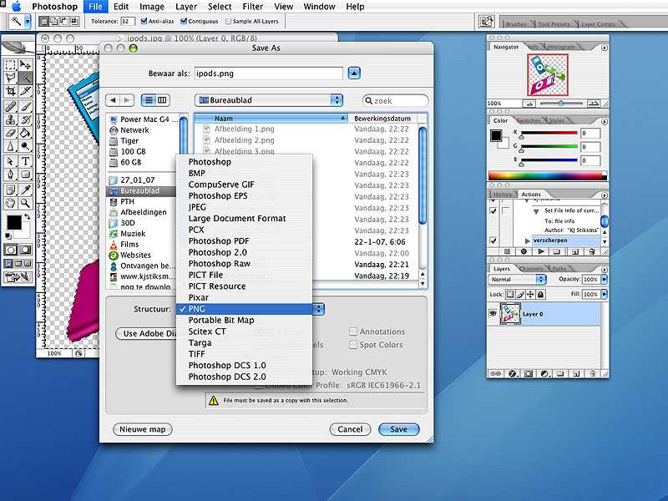Pick the Type tool

pyautogui.click(x=26, y=160)
